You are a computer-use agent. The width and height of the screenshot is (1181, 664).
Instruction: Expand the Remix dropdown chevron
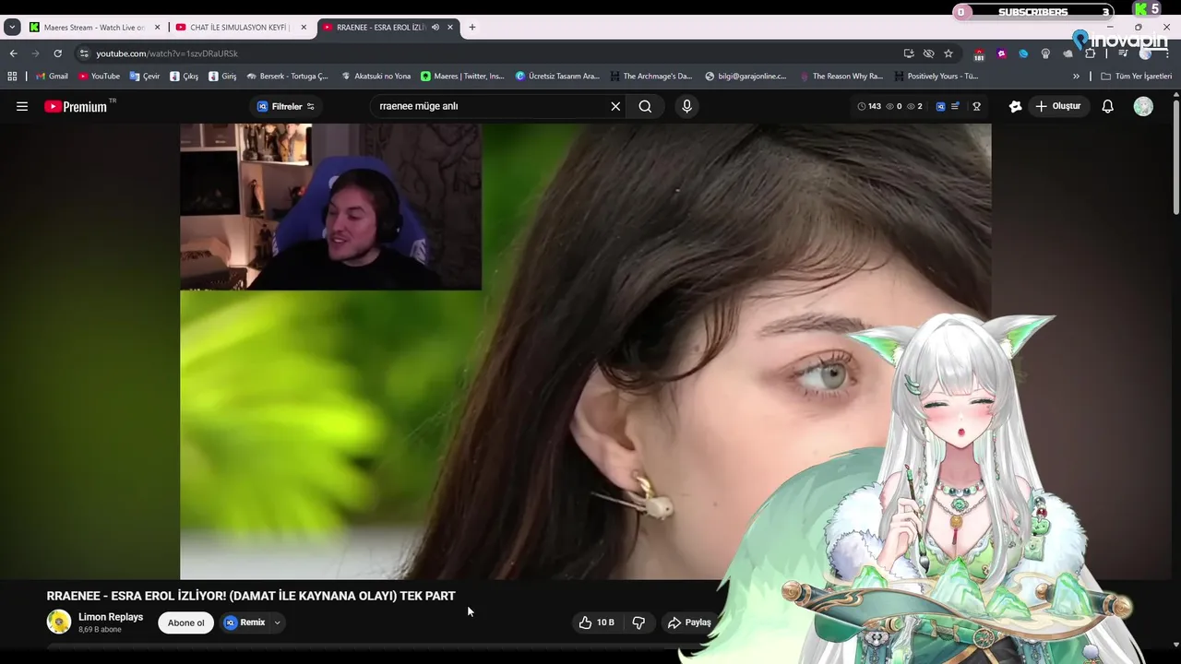click(x=277, y=622)
